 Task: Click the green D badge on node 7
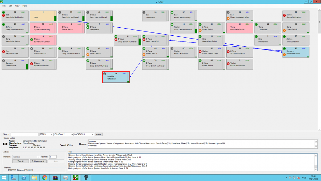pyautogui.click(x=88, y=24)
